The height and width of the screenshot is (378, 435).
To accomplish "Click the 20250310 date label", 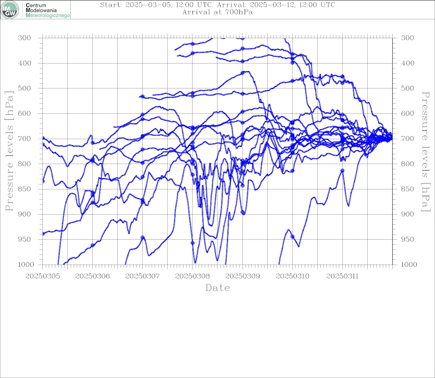I will point(292,276).
